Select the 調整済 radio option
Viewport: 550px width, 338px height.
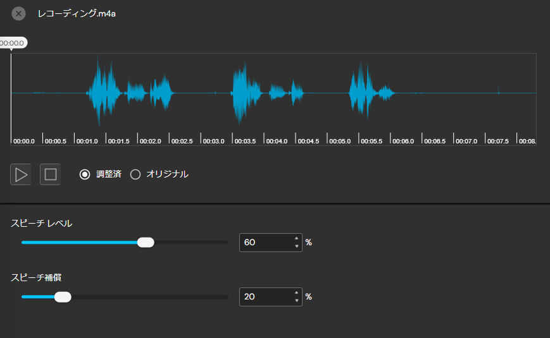tap(85, 174)
